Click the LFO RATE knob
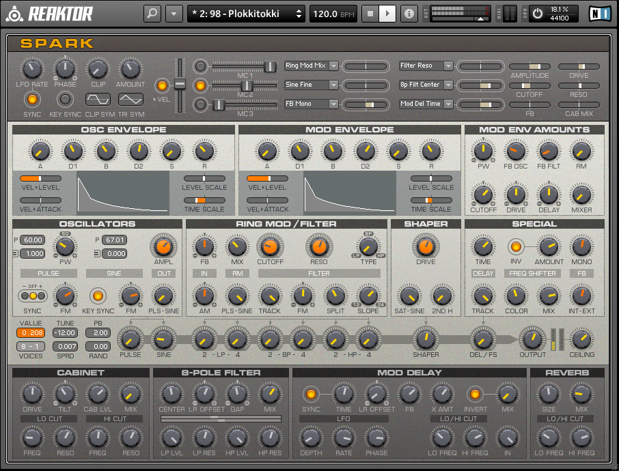 coord(32,69)
